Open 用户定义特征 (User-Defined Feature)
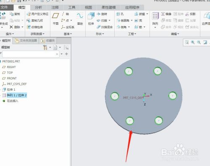Image resolution: width=210 pixels, height=166 pixels. pos(37,14)
